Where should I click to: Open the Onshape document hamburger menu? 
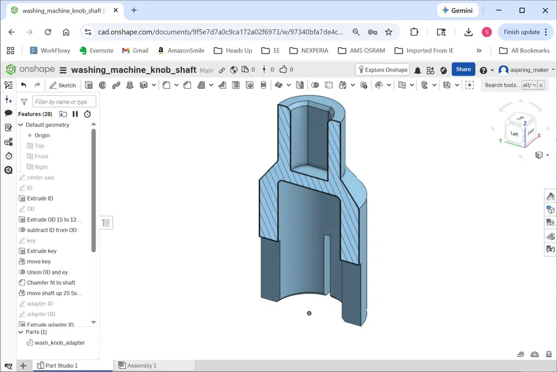click(x=62, y=70)
